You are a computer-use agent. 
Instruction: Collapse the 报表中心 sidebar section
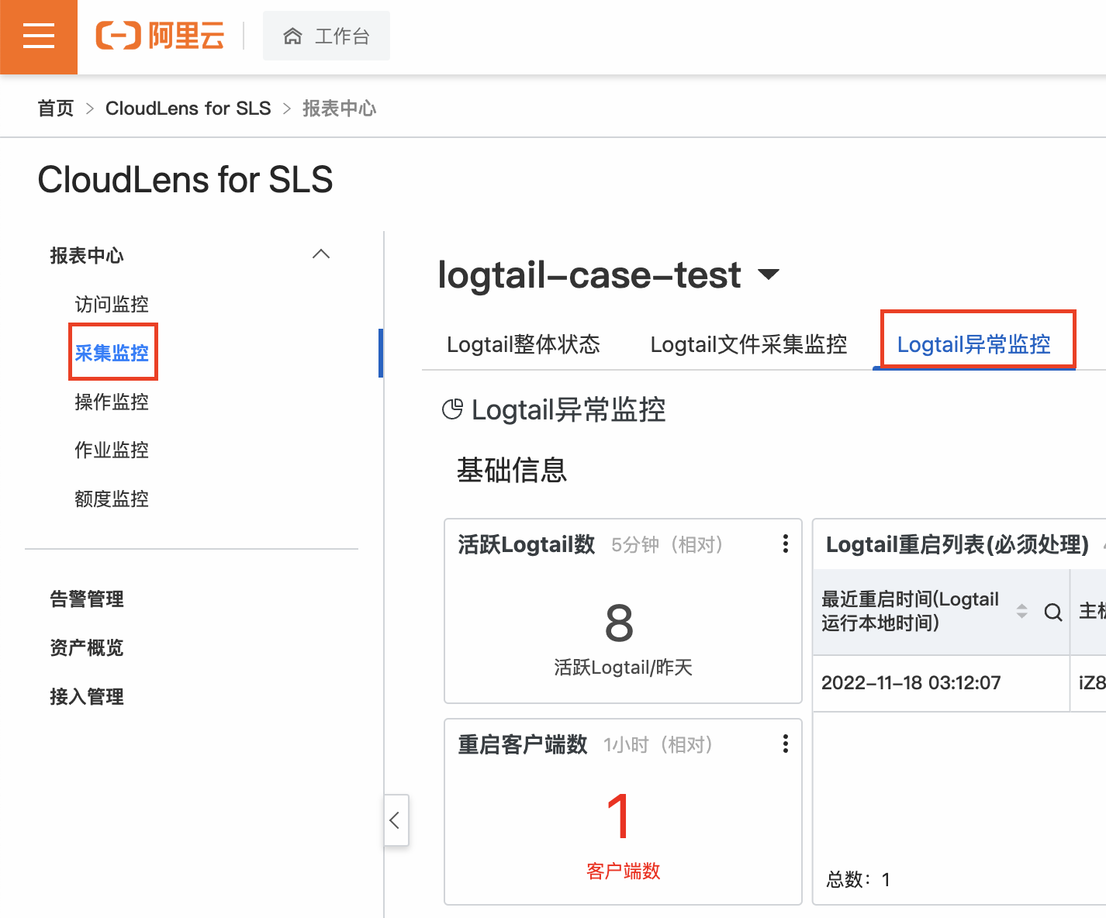tap(321, 254)
